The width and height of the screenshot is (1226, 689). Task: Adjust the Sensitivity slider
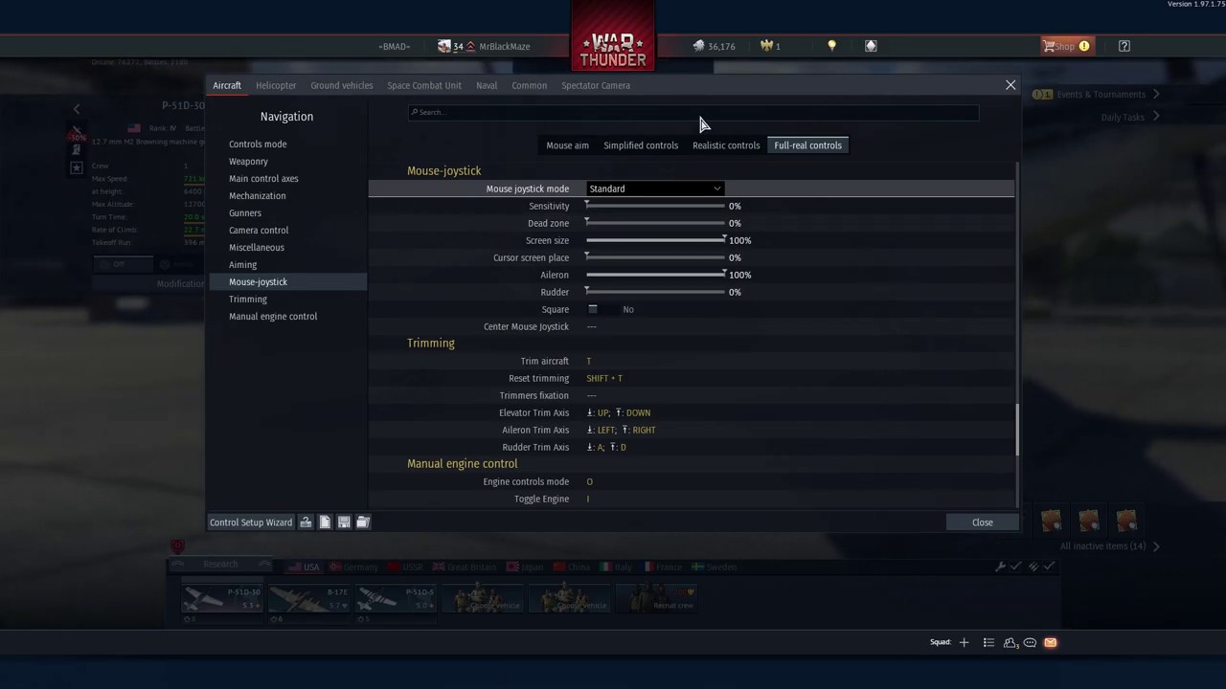[655, 206]
